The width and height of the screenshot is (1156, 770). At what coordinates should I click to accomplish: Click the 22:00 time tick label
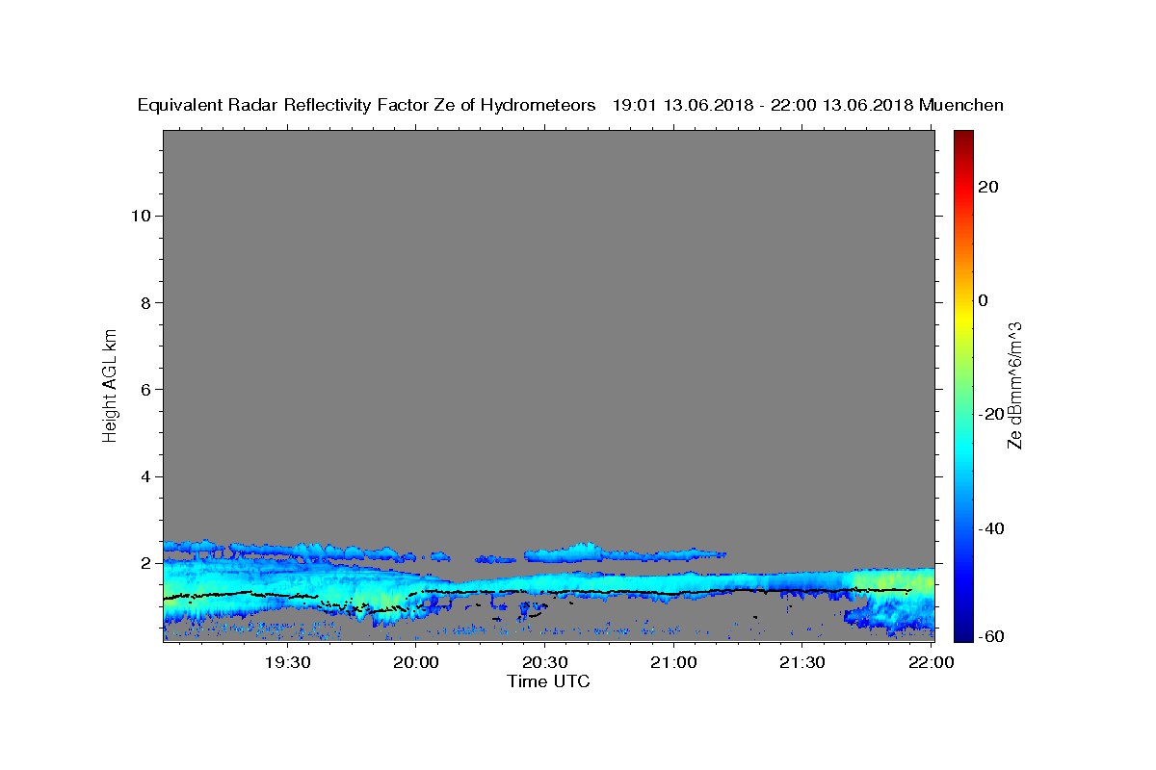[x=931, y=662]
